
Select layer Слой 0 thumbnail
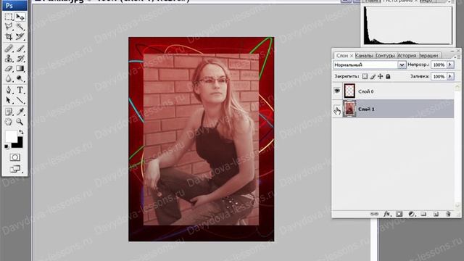[x=349, y=91]
